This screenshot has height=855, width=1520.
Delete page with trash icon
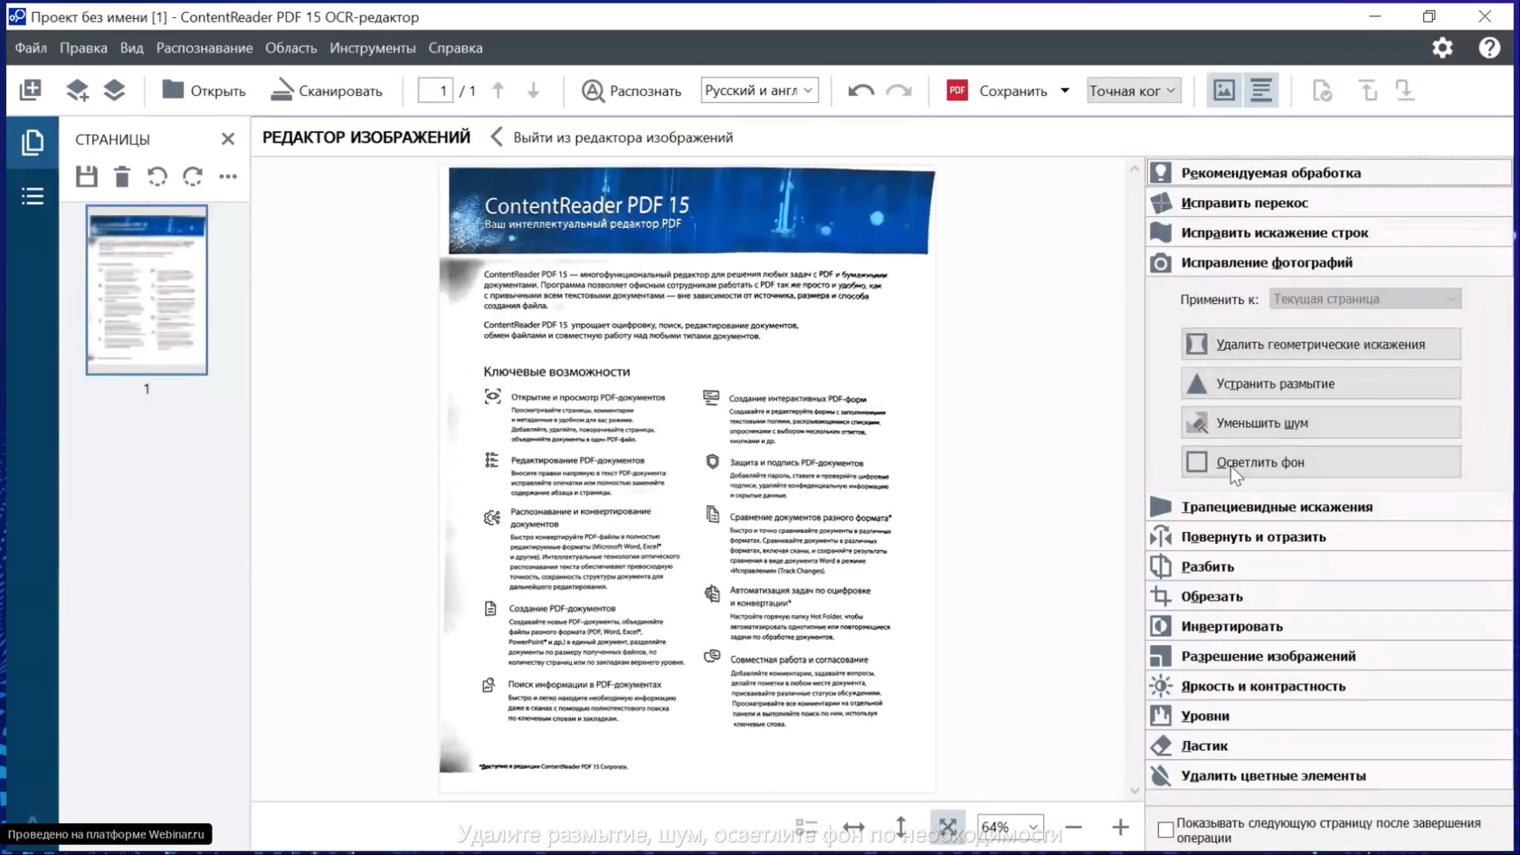(x=122, y=176)
